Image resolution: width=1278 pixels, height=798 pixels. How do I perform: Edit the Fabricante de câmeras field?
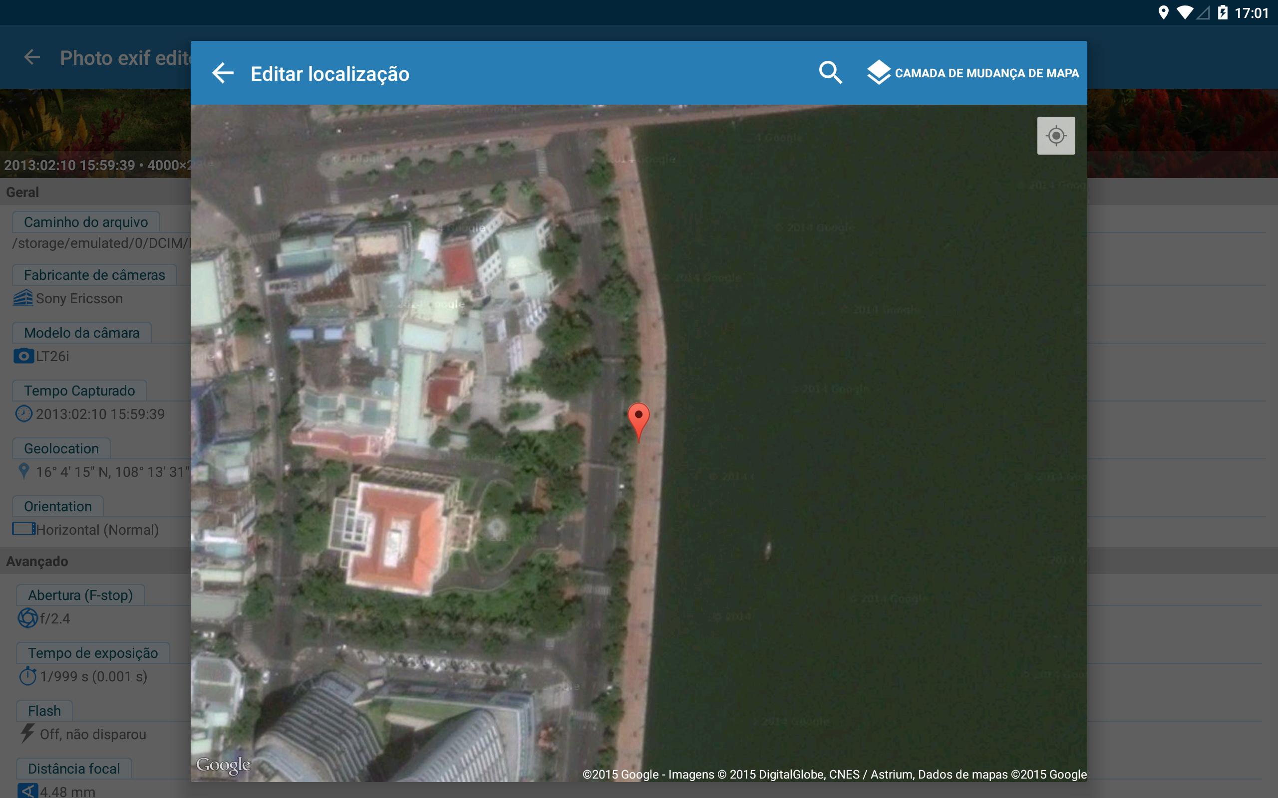94,275
